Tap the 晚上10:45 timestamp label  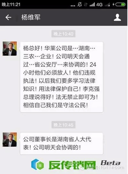click(64, 125)
